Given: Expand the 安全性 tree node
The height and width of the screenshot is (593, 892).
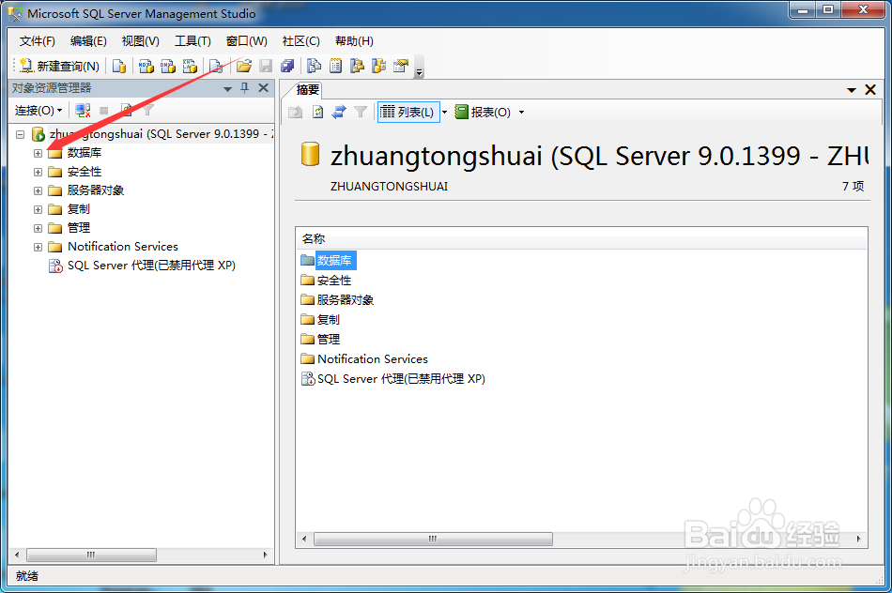Looking at the screenshot, I should (x=38, y=173).
